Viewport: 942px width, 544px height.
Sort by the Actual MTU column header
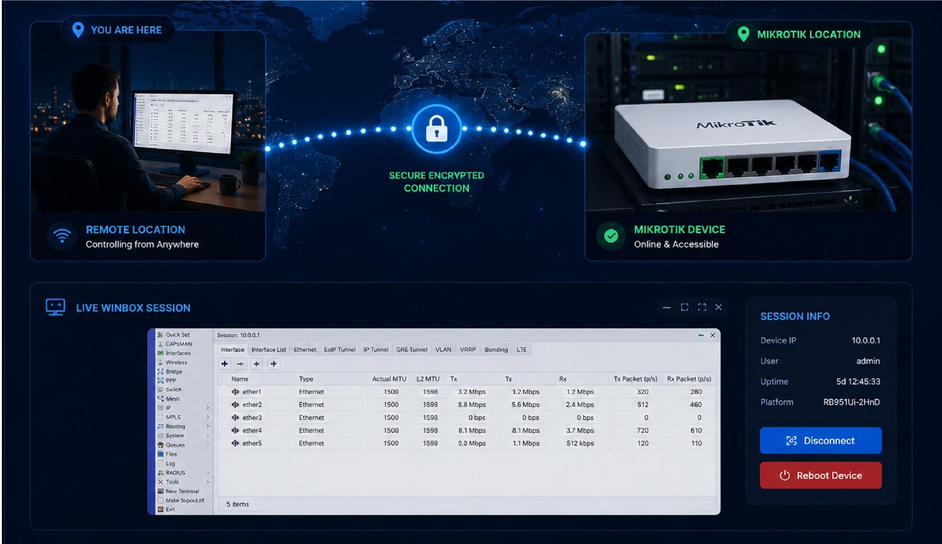pyautogui.click(x=389, y=379)
